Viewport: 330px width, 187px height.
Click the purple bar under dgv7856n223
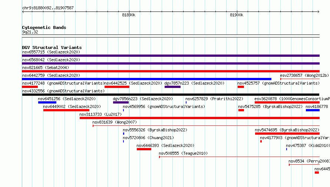pyautogui.click(x=121, y=102)
